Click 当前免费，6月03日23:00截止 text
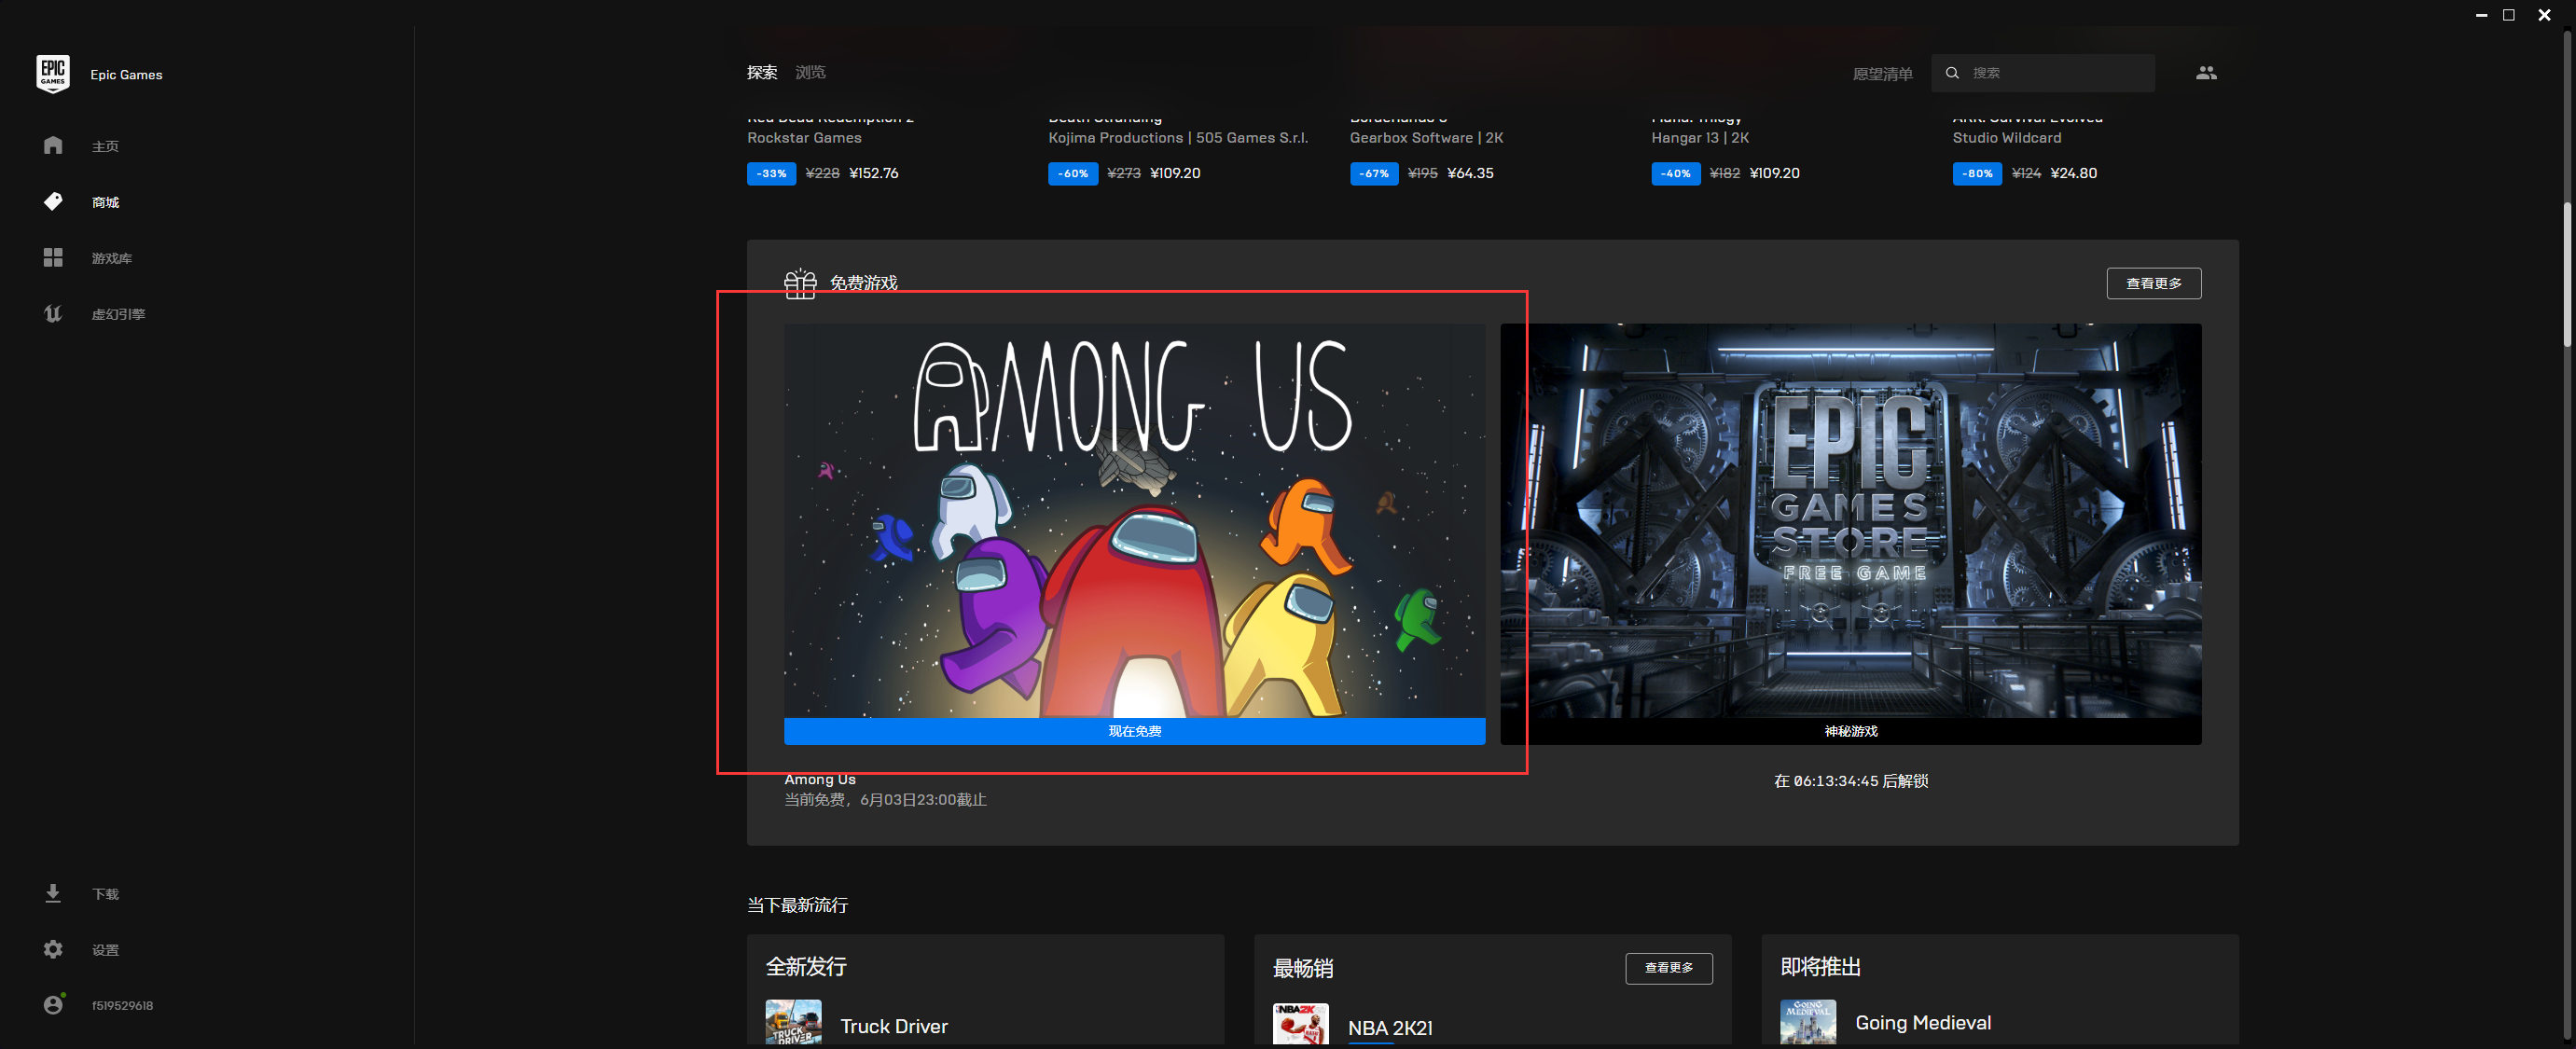The width and height of the screenshot is (2576, 1049). click(x=885, y=800)
